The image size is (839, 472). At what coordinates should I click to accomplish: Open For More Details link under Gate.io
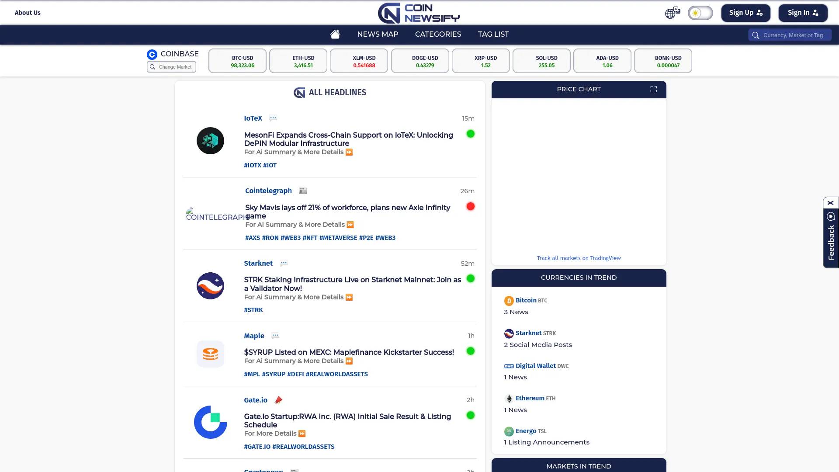275,434
